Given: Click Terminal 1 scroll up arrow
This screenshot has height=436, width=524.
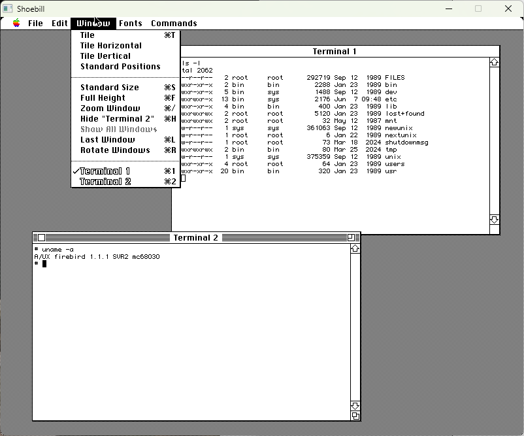Looking at the screenshot, I should coord(494,63).
